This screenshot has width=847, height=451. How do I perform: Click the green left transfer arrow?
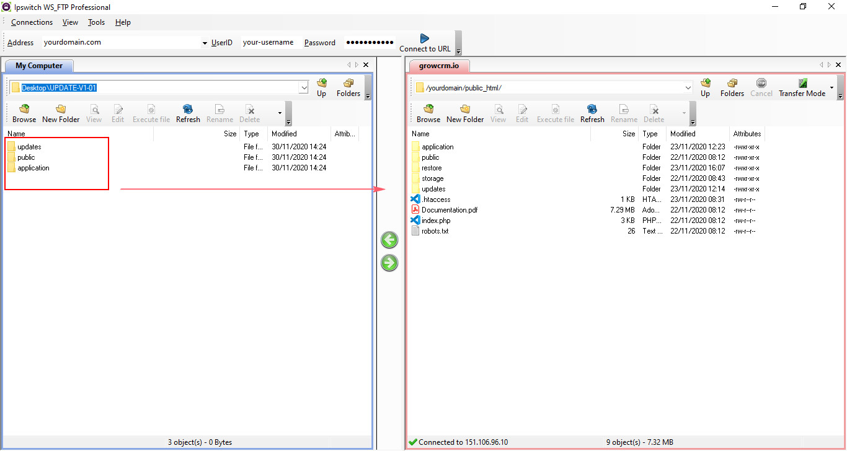389,240
